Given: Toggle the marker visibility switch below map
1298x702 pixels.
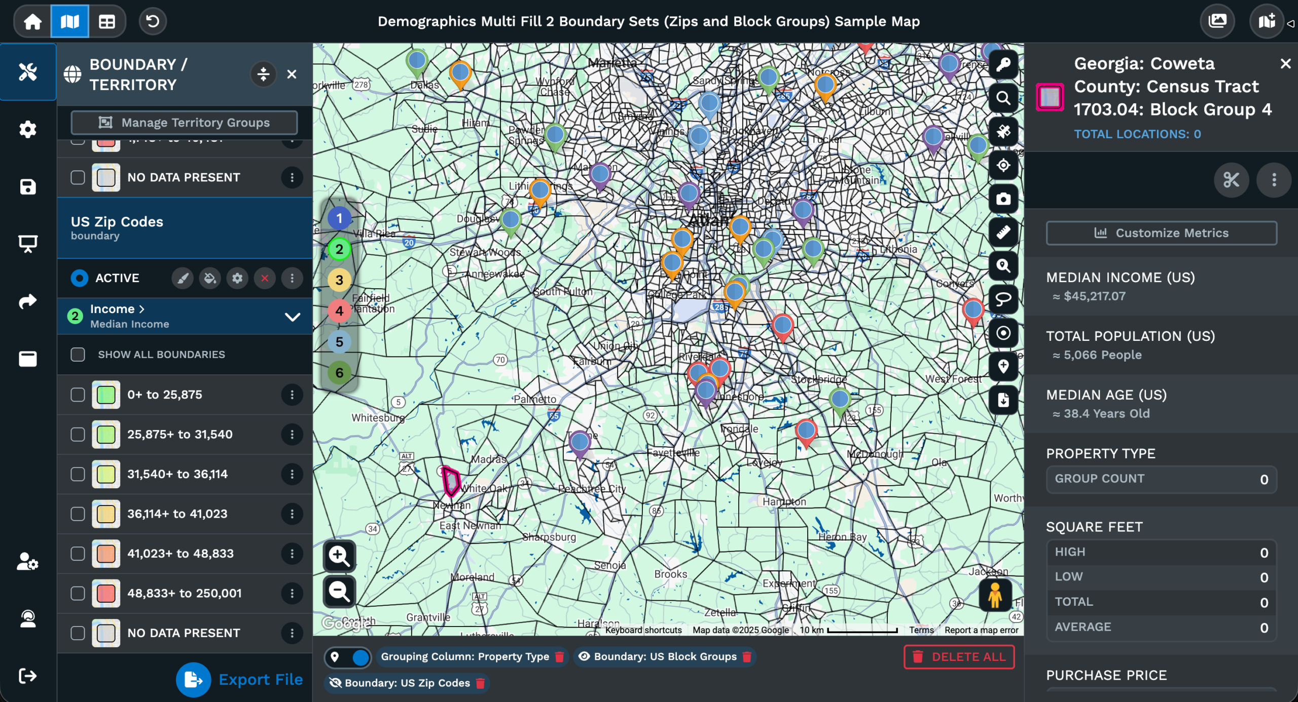Looking at the screenshot, I should [x=348, y=657].
